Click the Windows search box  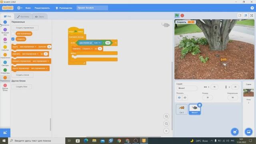(x=36, y=140)
